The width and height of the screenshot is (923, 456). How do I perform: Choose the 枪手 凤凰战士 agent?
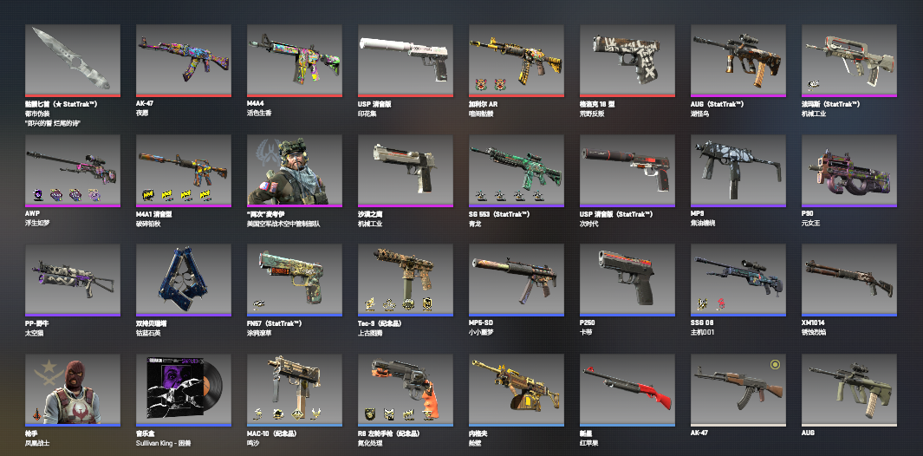(73, 390)
